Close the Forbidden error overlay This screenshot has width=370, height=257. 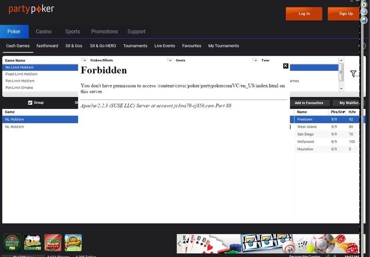[285, 66]
